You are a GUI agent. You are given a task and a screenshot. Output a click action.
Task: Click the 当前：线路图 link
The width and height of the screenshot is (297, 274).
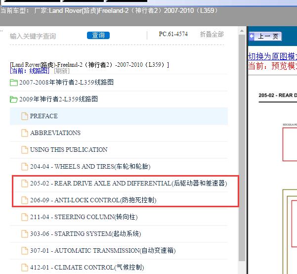click(x=30, y=71)
